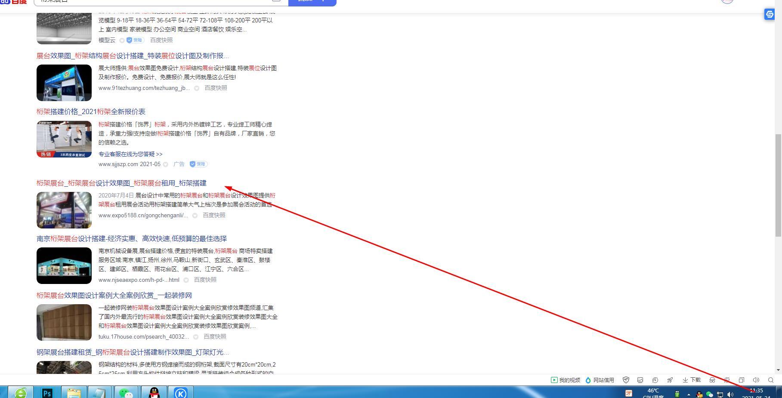The width and height of the screenshot is (782, 398).
Task: Open 网站信用 in browser status bar
Action: pos(600,380)
